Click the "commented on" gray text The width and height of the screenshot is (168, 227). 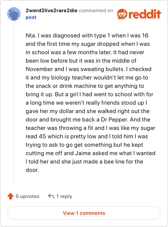click(96, 11)
